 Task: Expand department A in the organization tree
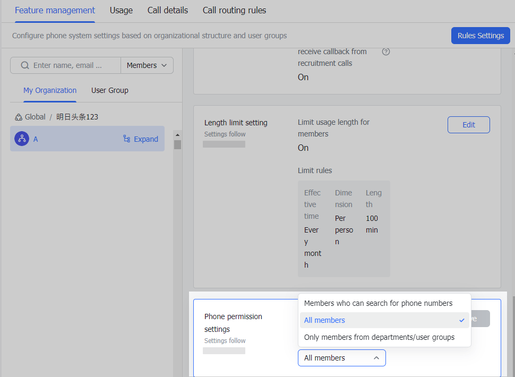point(140,139)
